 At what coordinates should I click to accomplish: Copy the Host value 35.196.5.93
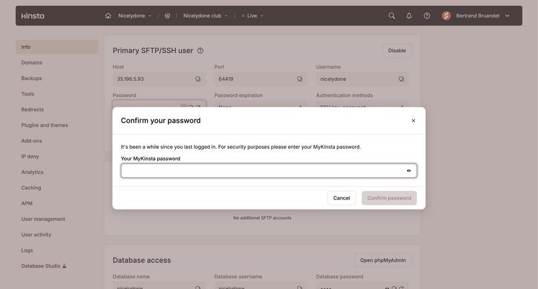point(198,79)
